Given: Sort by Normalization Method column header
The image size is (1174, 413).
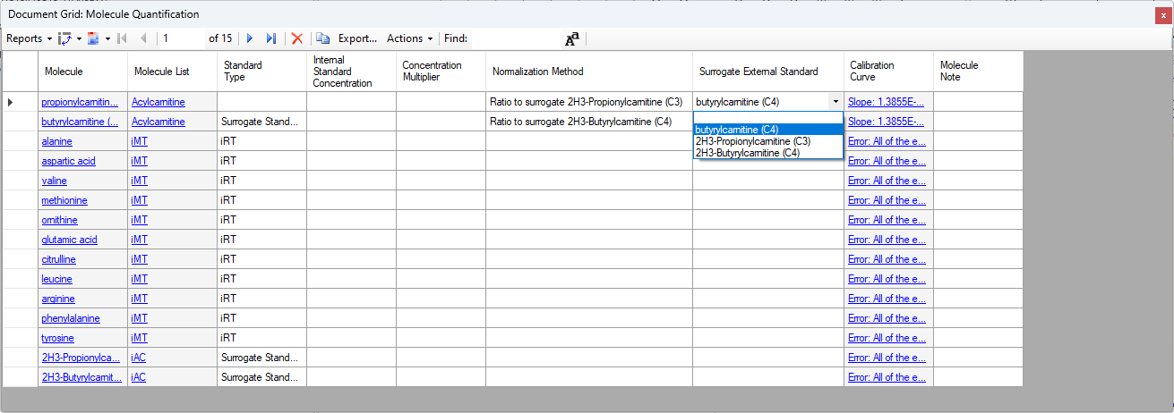Looking at the screenshot, I should tap(537, 72).
